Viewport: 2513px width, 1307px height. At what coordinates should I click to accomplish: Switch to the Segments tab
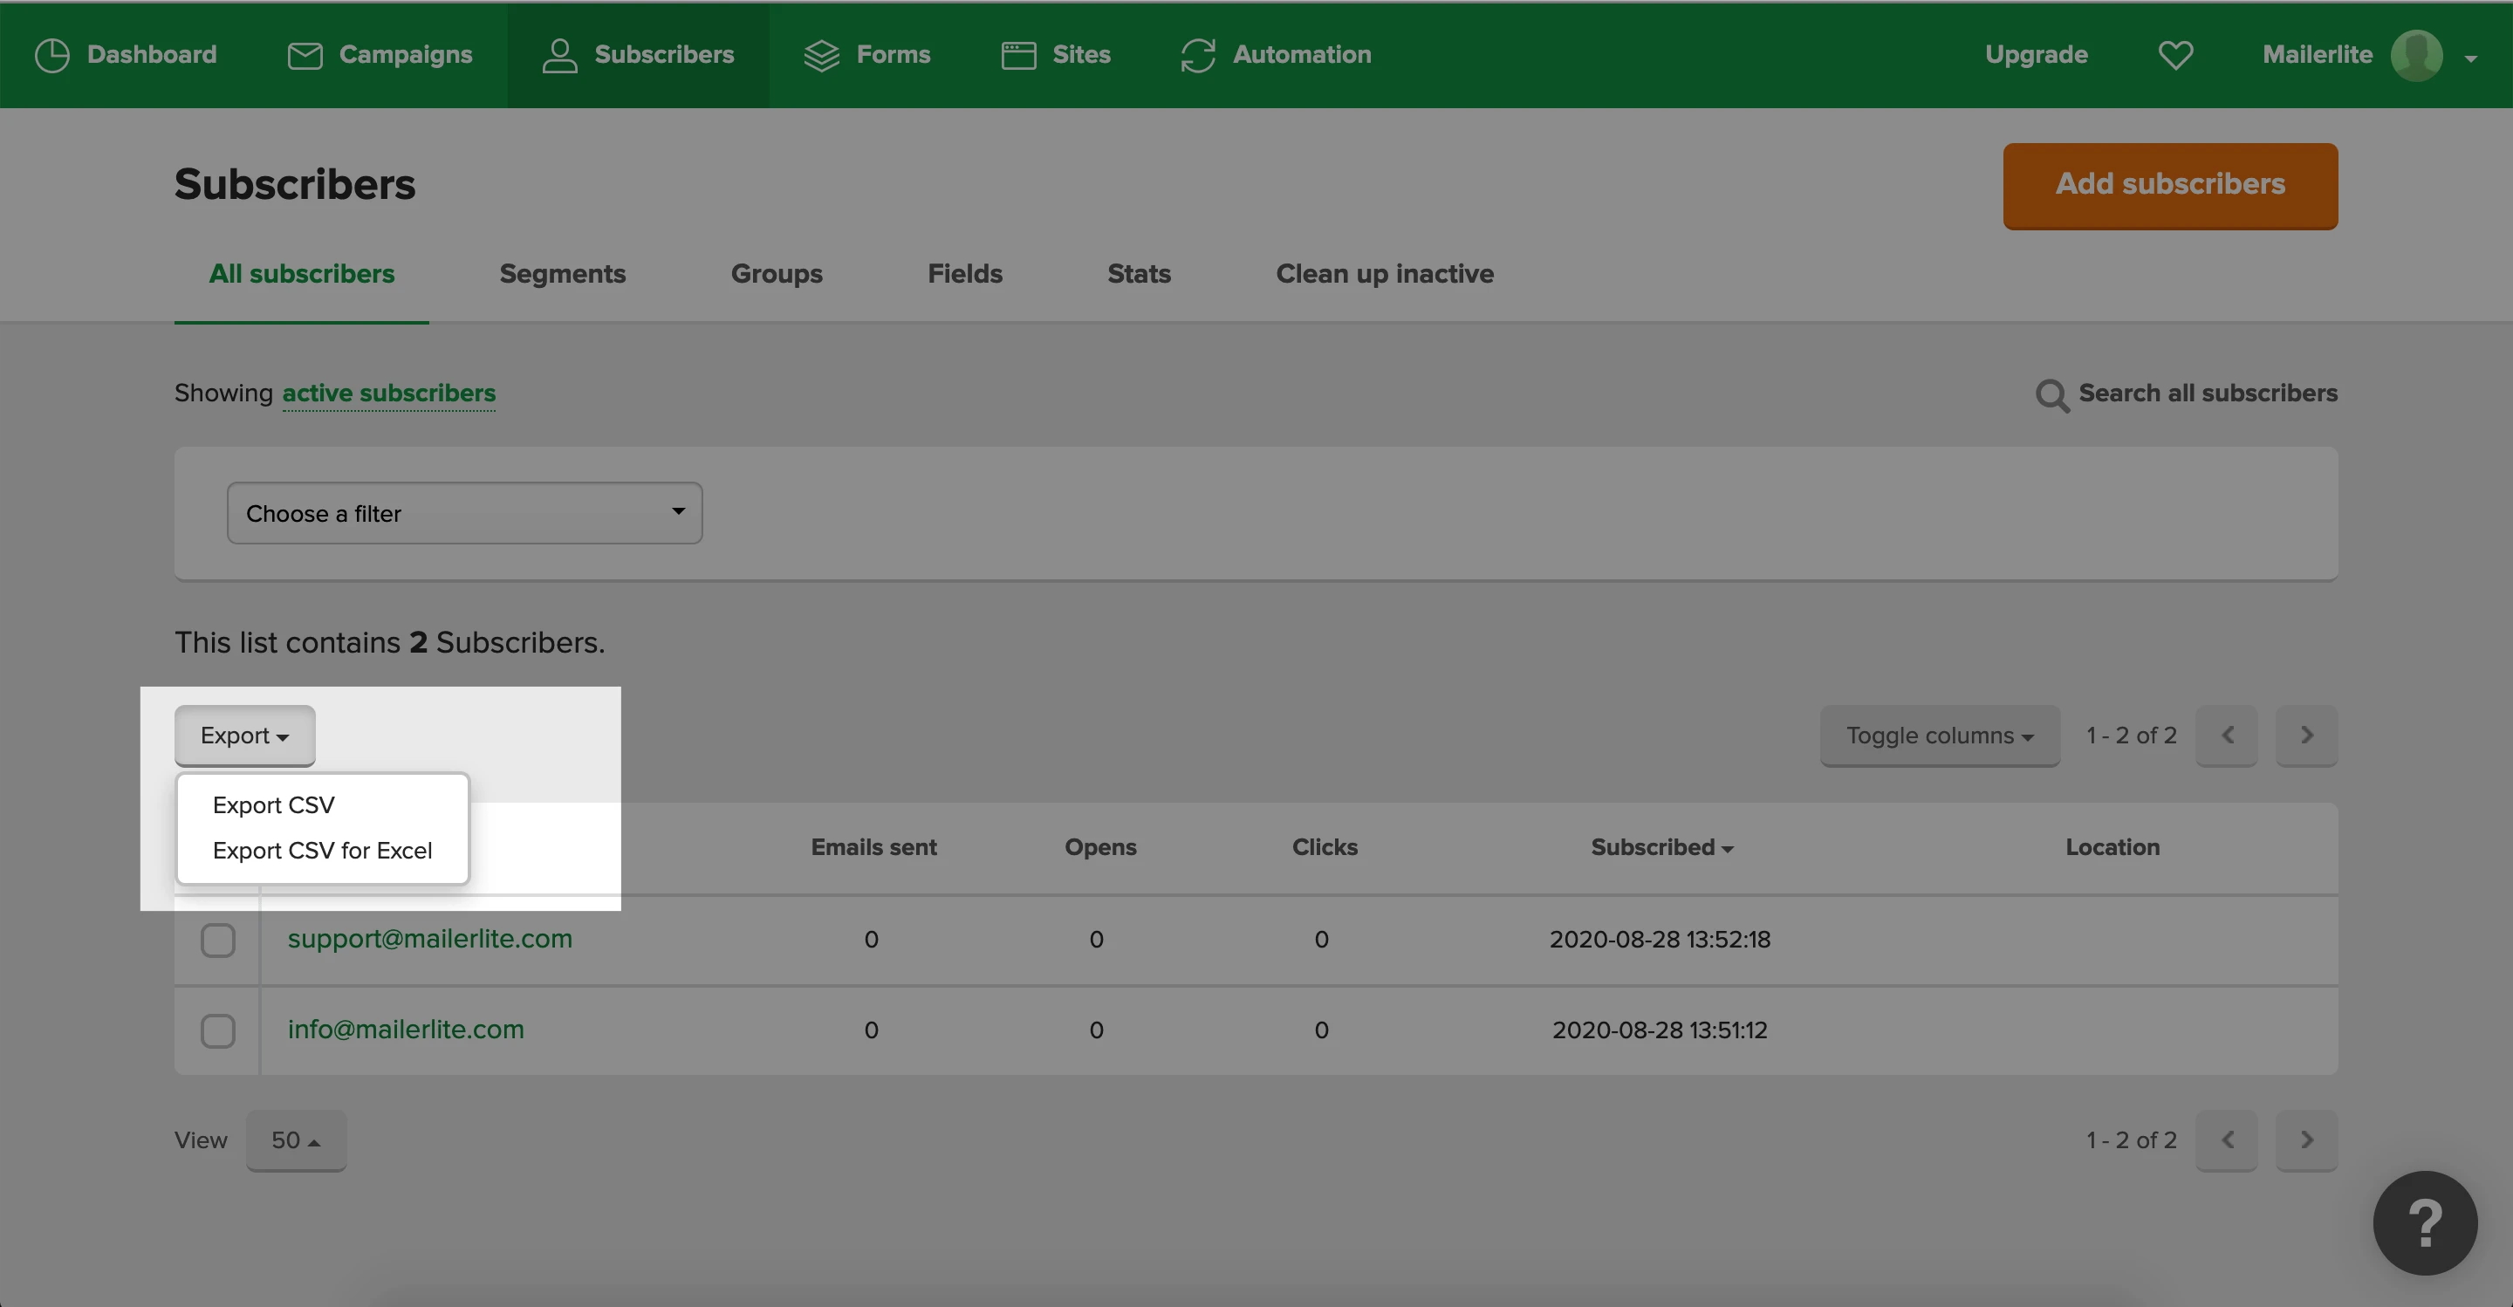coord(562,274)
